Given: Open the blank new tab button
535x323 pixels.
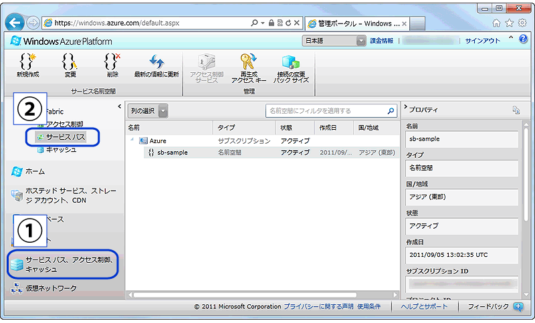Looking at the screenshot, I should coord(417,24).
